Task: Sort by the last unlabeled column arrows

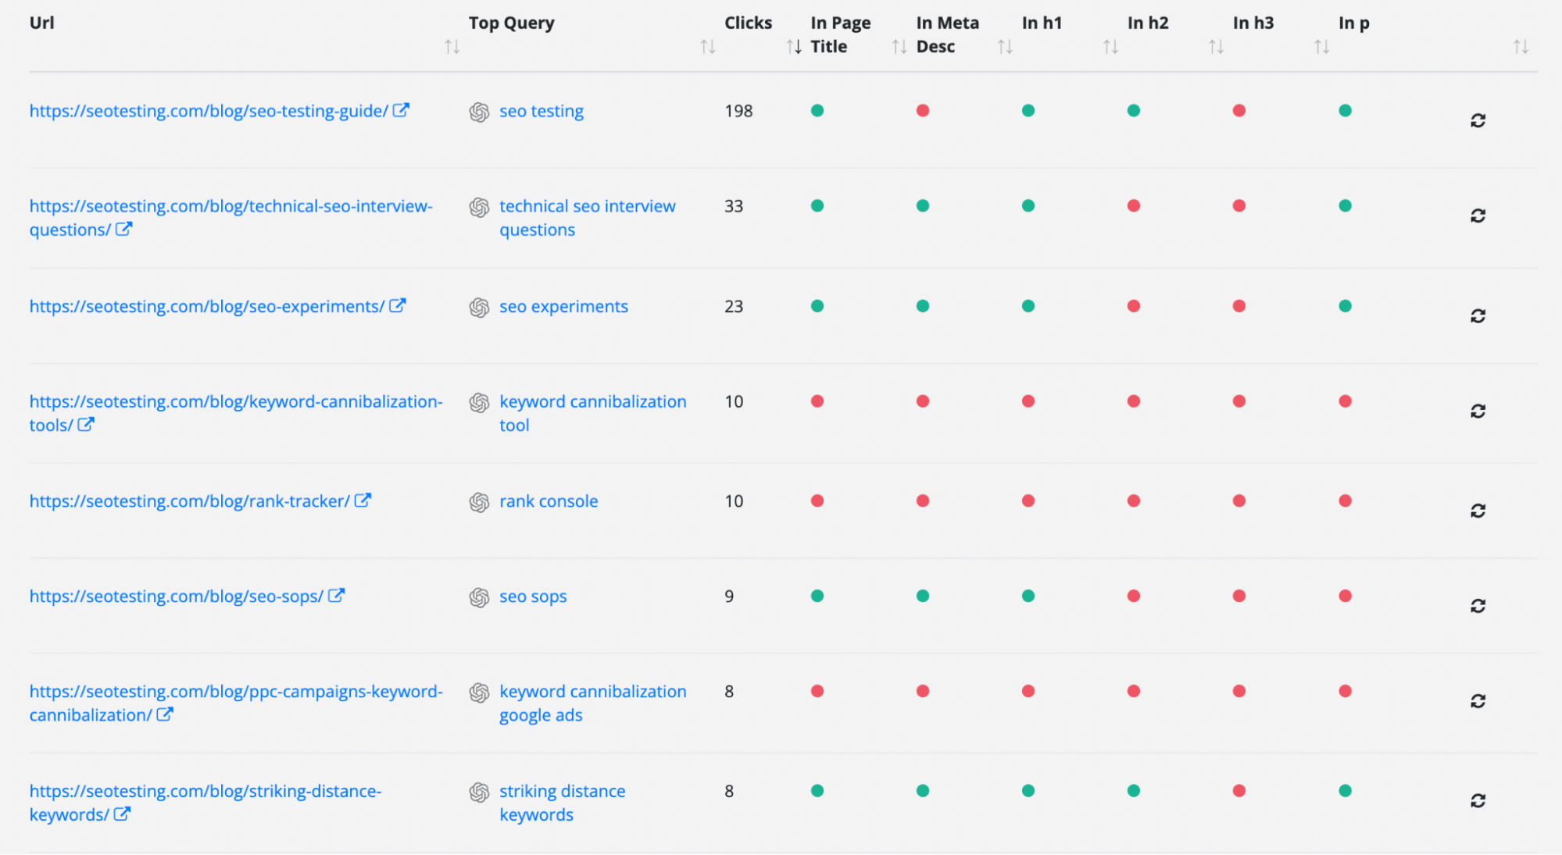Action: pyautogui.click(x=1520, y=47)
